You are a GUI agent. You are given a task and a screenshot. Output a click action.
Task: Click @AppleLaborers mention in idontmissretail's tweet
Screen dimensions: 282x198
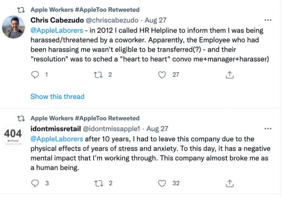click(53, 139)
